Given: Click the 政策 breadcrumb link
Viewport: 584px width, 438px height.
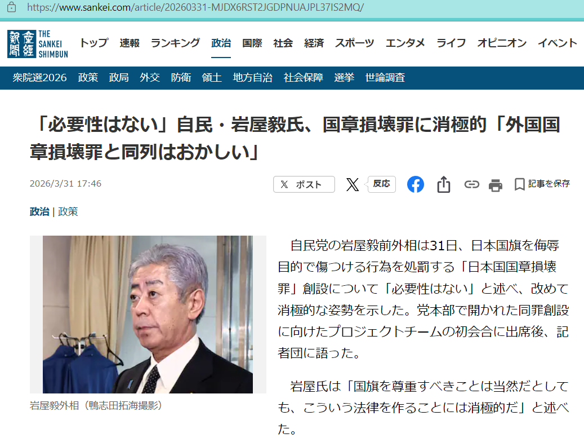Looking at the screenshot, I should point(68,212).
